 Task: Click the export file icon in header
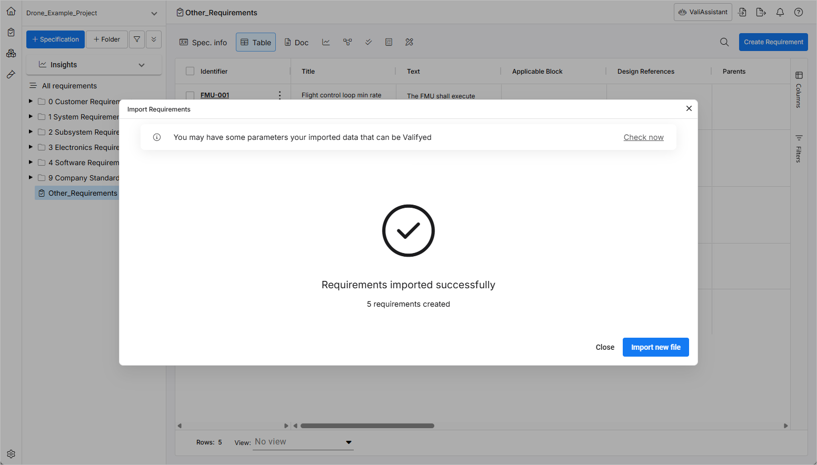click(761, 12)
